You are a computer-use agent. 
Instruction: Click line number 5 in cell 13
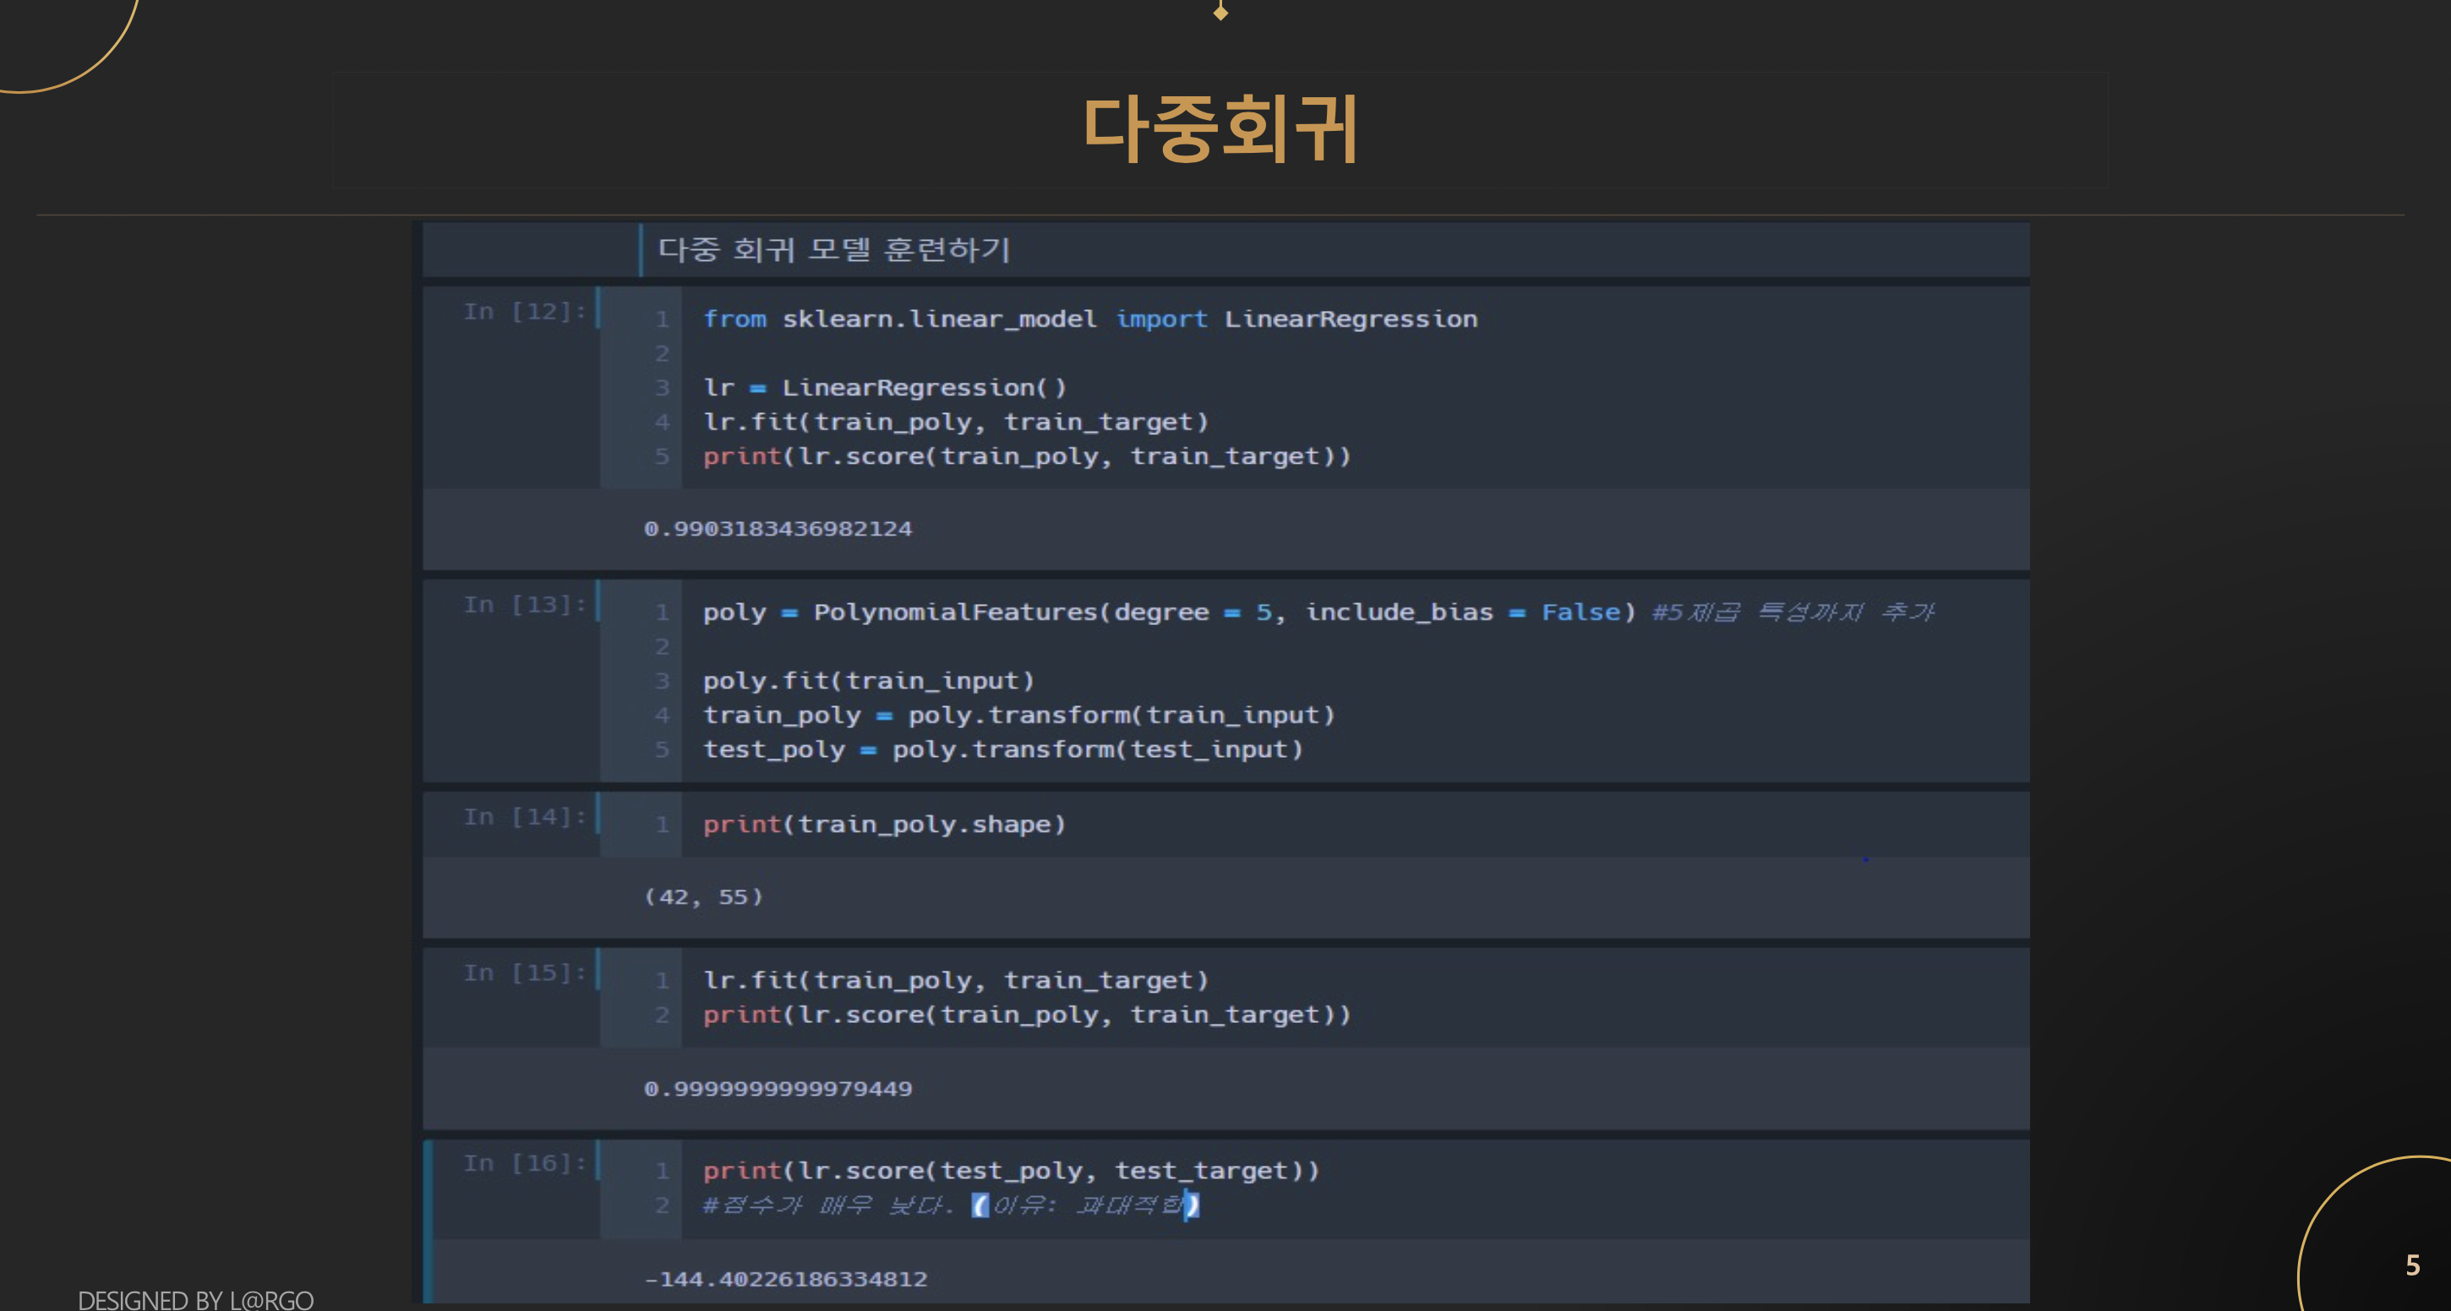click(x=663, y=749)
